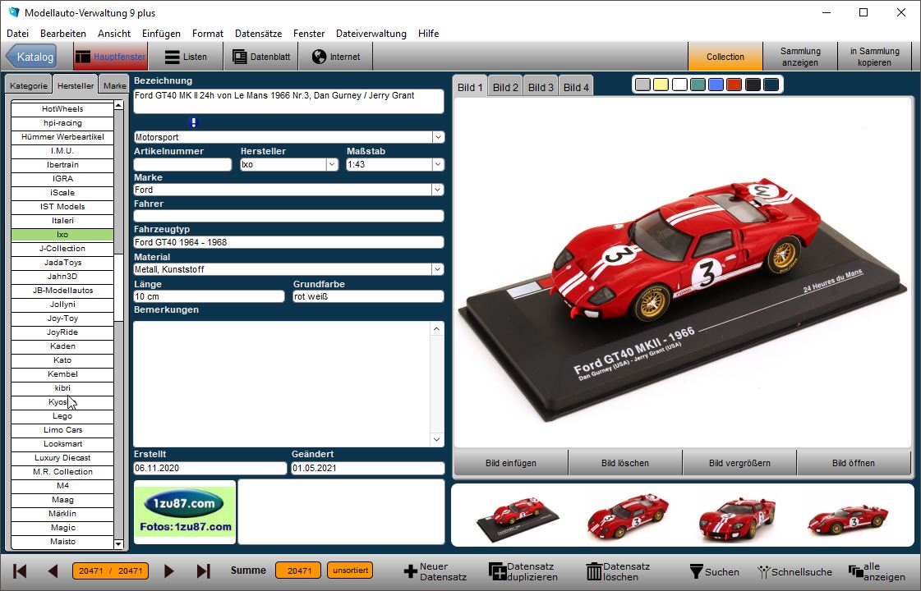Screen dimensions: 921x591
Task: Open Suchen filter funnel icon
Action: click(695, 571)
